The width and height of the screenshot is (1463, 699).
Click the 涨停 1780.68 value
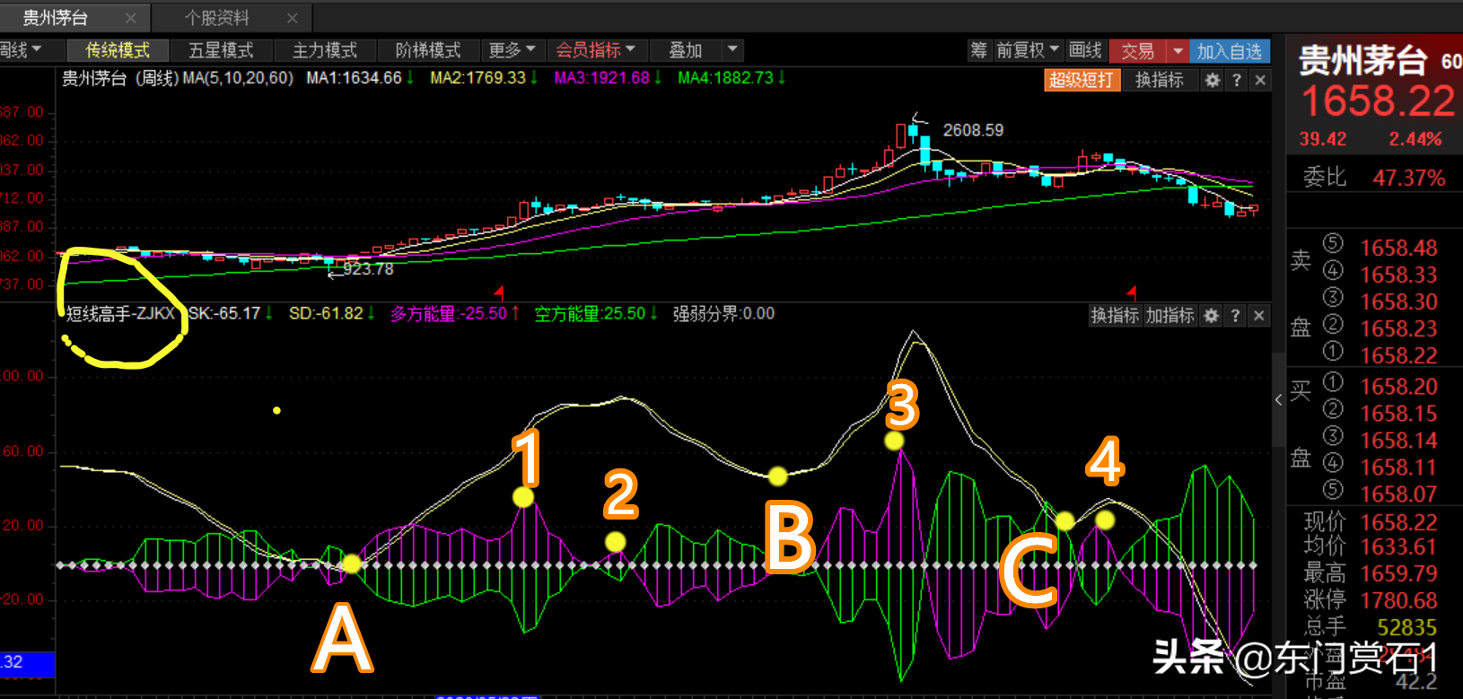(x=1398, y=600)
